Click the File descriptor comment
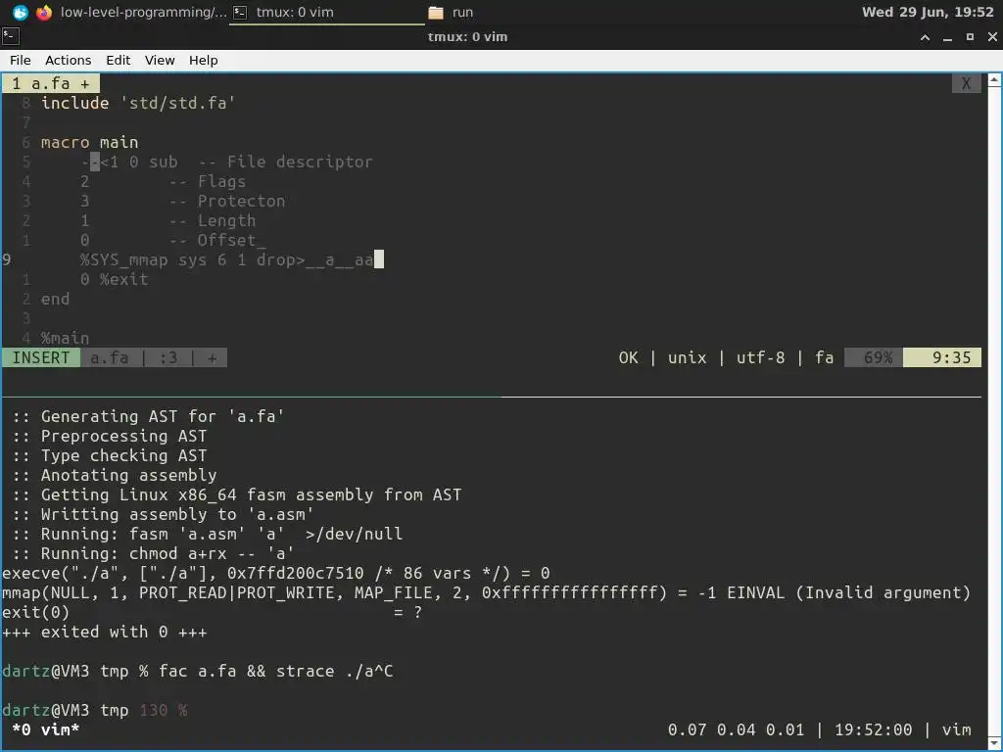The width and height of the screenshot is (1003, 752). [x=285, y=162]
